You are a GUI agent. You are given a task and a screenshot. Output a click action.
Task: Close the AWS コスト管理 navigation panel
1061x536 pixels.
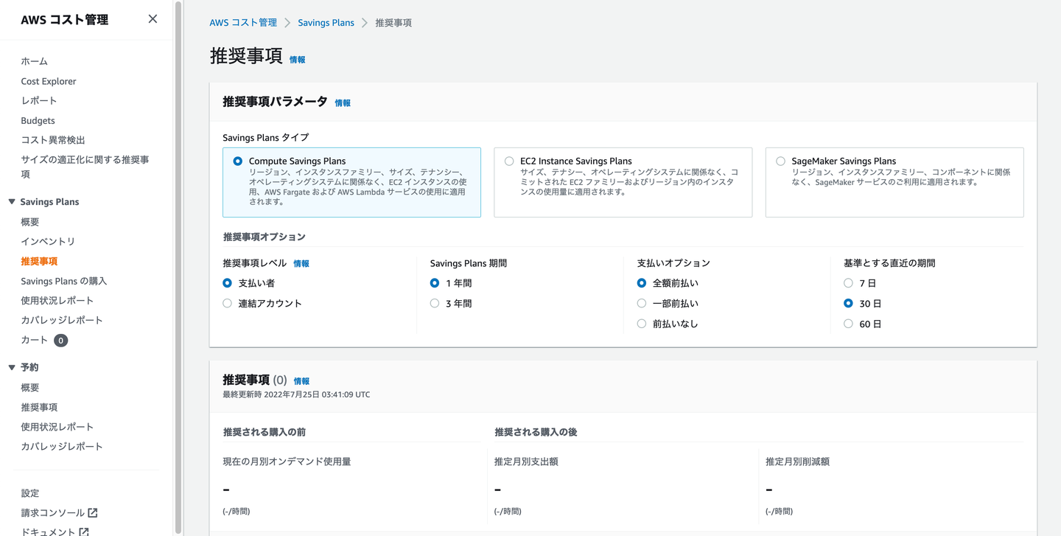pos(153,18)
